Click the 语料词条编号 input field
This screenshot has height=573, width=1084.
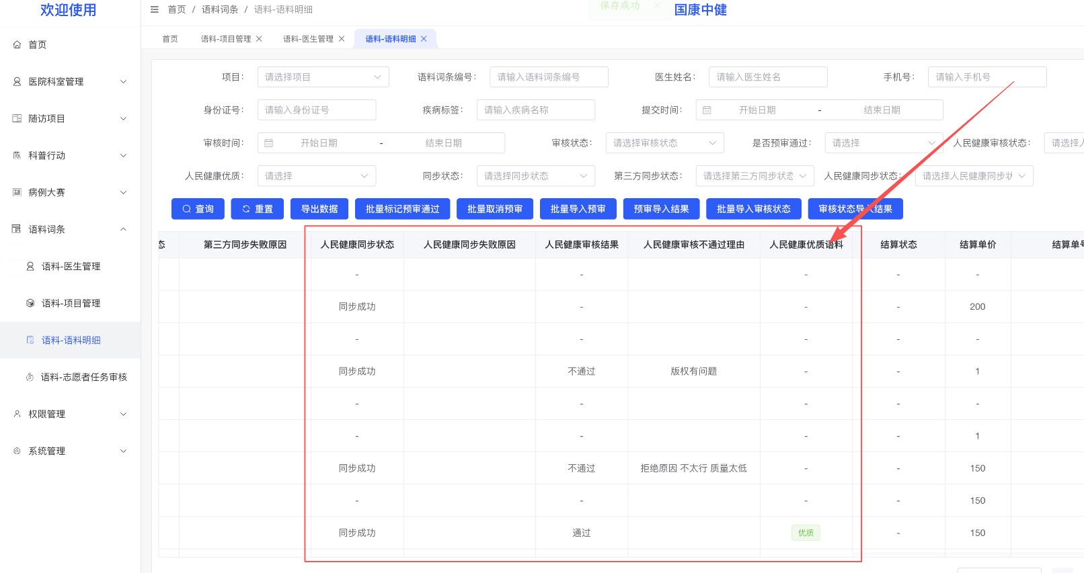click(549, 77)
